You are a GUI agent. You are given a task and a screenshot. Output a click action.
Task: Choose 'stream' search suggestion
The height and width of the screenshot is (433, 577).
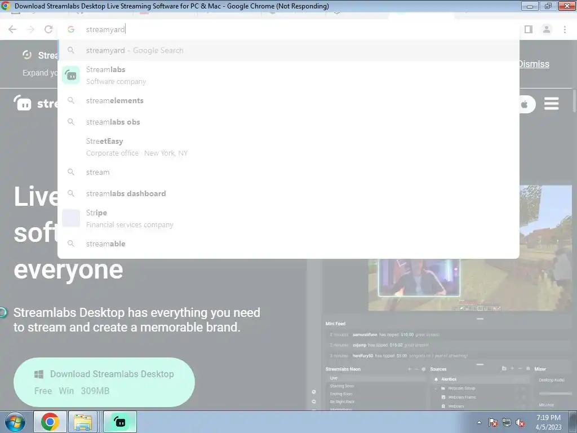pyautogui.click(x=289, y=172)
